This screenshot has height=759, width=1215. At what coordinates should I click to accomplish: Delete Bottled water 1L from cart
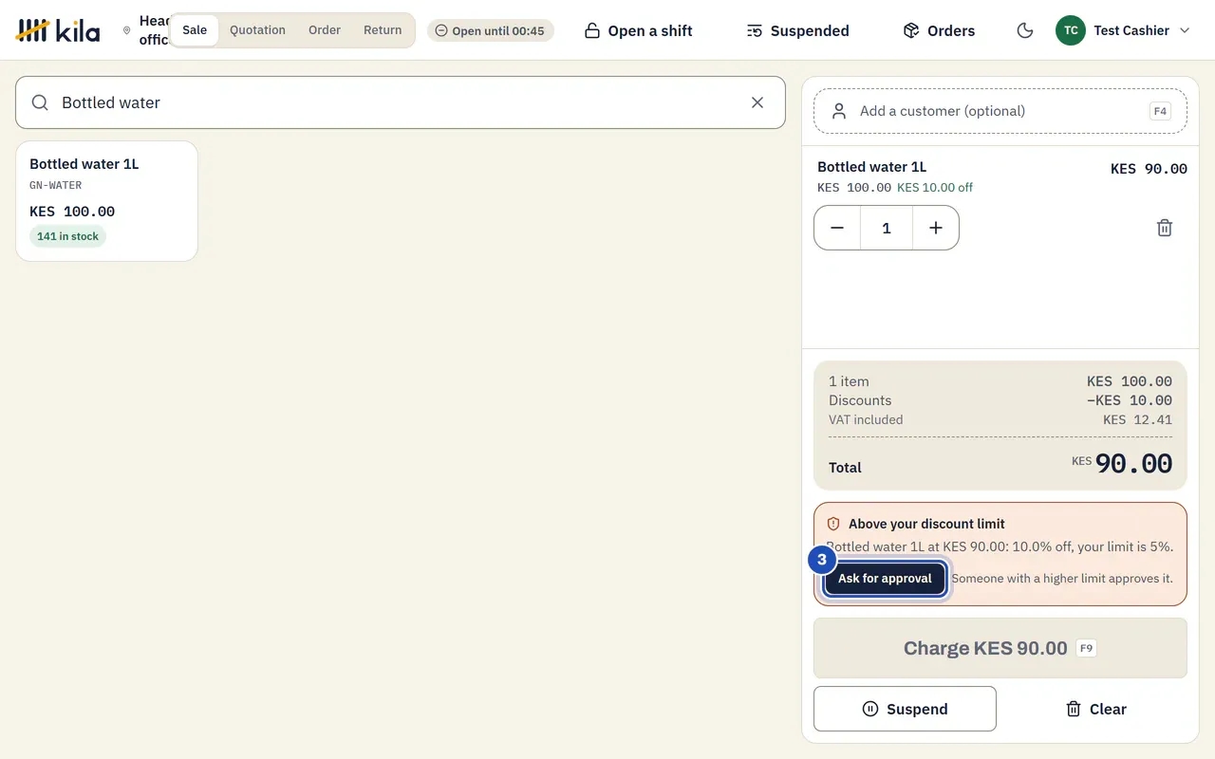[1165, 228]
